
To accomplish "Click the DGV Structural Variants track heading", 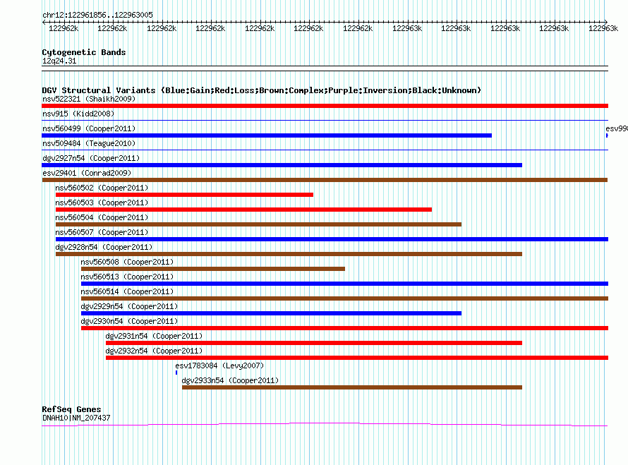I will (262, 90).
